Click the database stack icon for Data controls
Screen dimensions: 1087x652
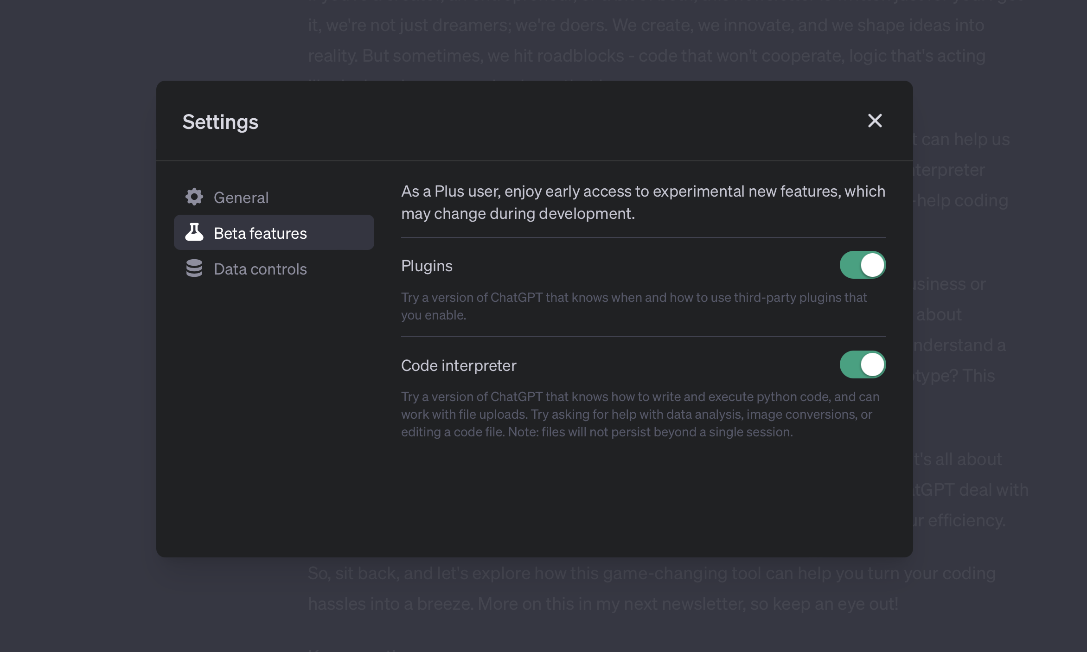click(194, 268)
